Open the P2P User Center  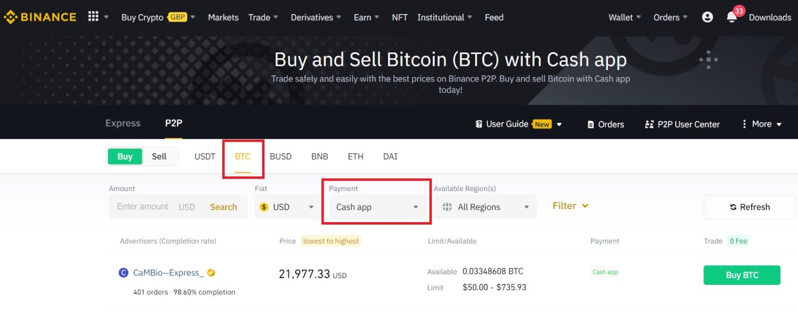point(682,124)
